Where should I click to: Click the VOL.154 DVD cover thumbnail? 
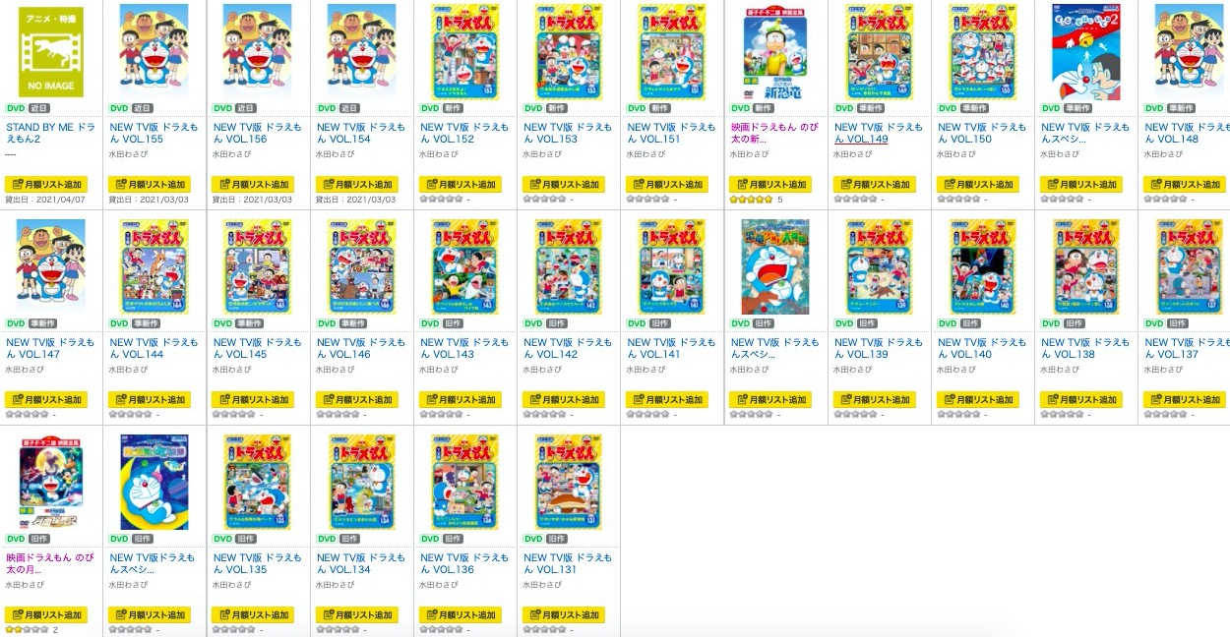361,50
